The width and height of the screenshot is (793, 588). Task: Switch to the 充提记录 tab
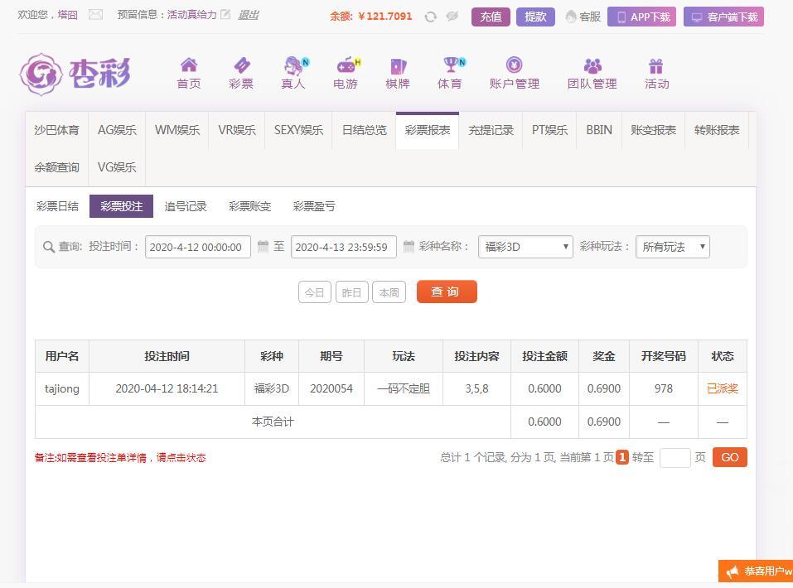coord(491,130)
